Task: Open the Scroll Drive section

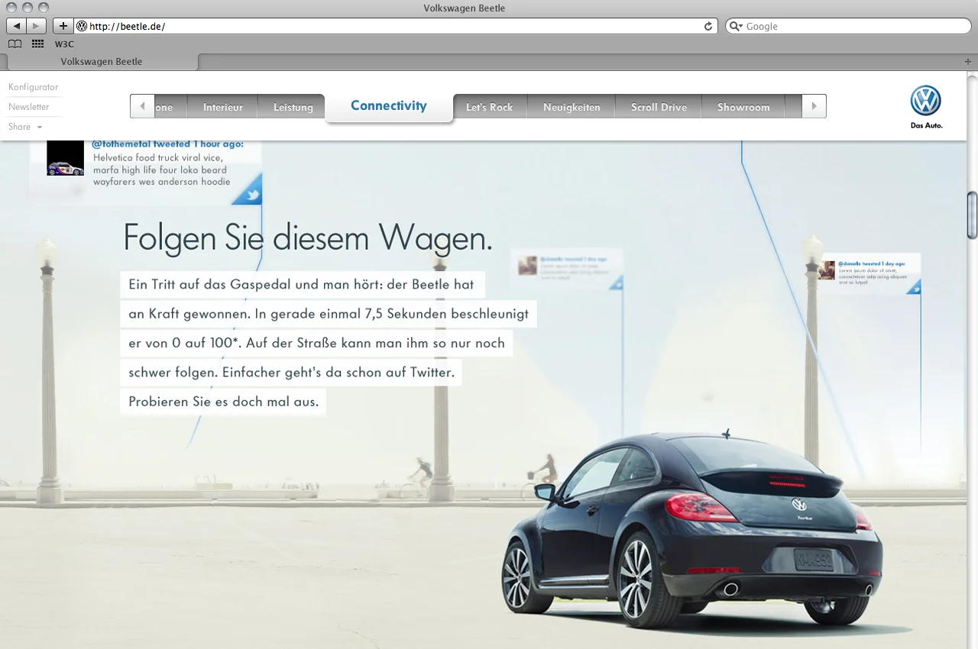Action: [659, 107]
